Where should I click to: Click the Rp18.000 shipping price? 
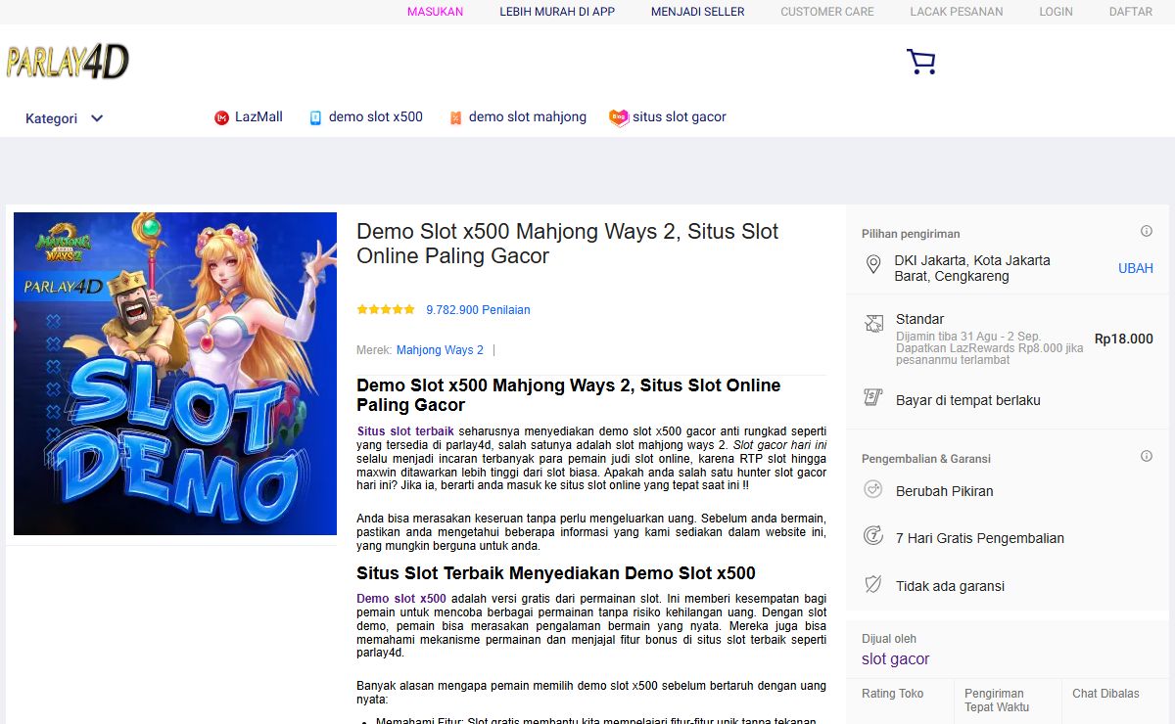tap(1123, 339)
